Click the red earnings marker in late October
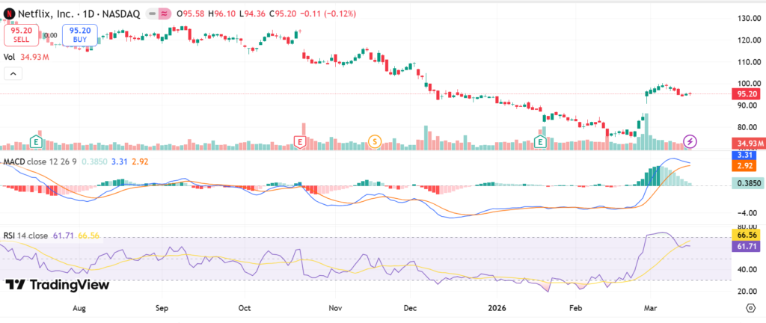The width and height of the screenshot is (766, 323). [x=300, y=141]
